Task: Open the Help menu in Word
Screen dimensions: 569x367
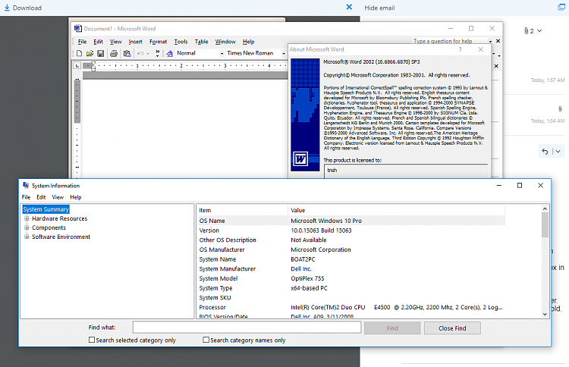Action: (249, 42)
